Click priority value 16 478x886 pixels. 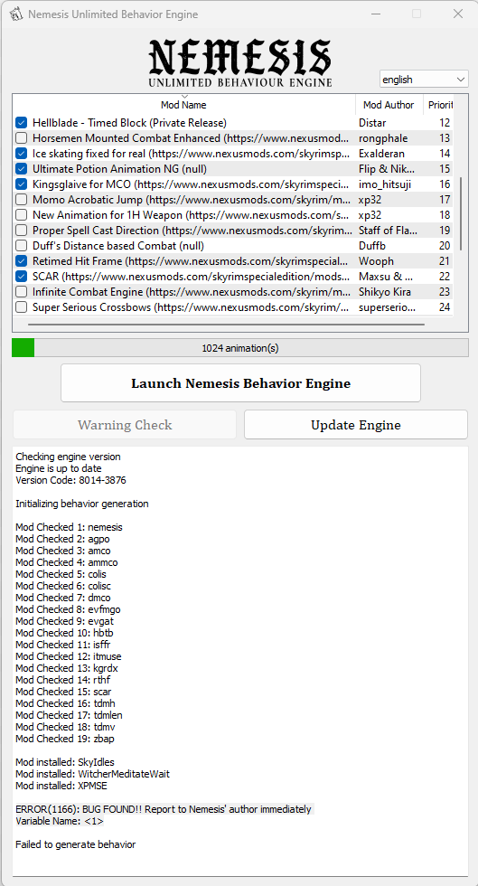[445, 184]
